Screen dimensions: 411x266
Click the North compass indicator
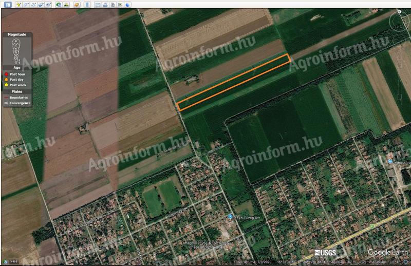click(399, 12)
